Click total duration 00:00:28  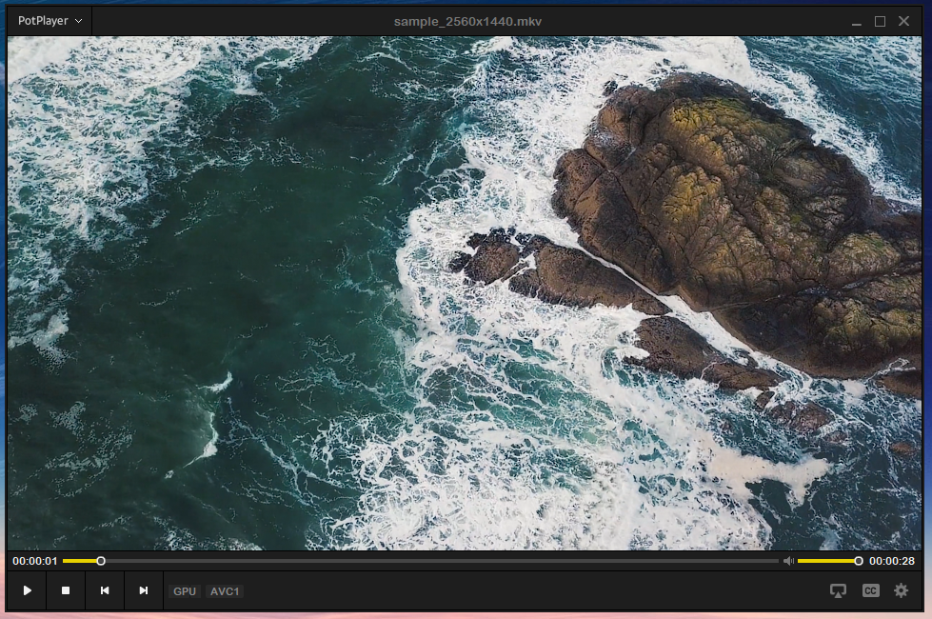(892, 561)
